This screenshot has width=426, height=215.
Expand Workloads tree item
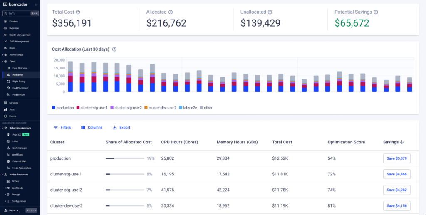5,188
